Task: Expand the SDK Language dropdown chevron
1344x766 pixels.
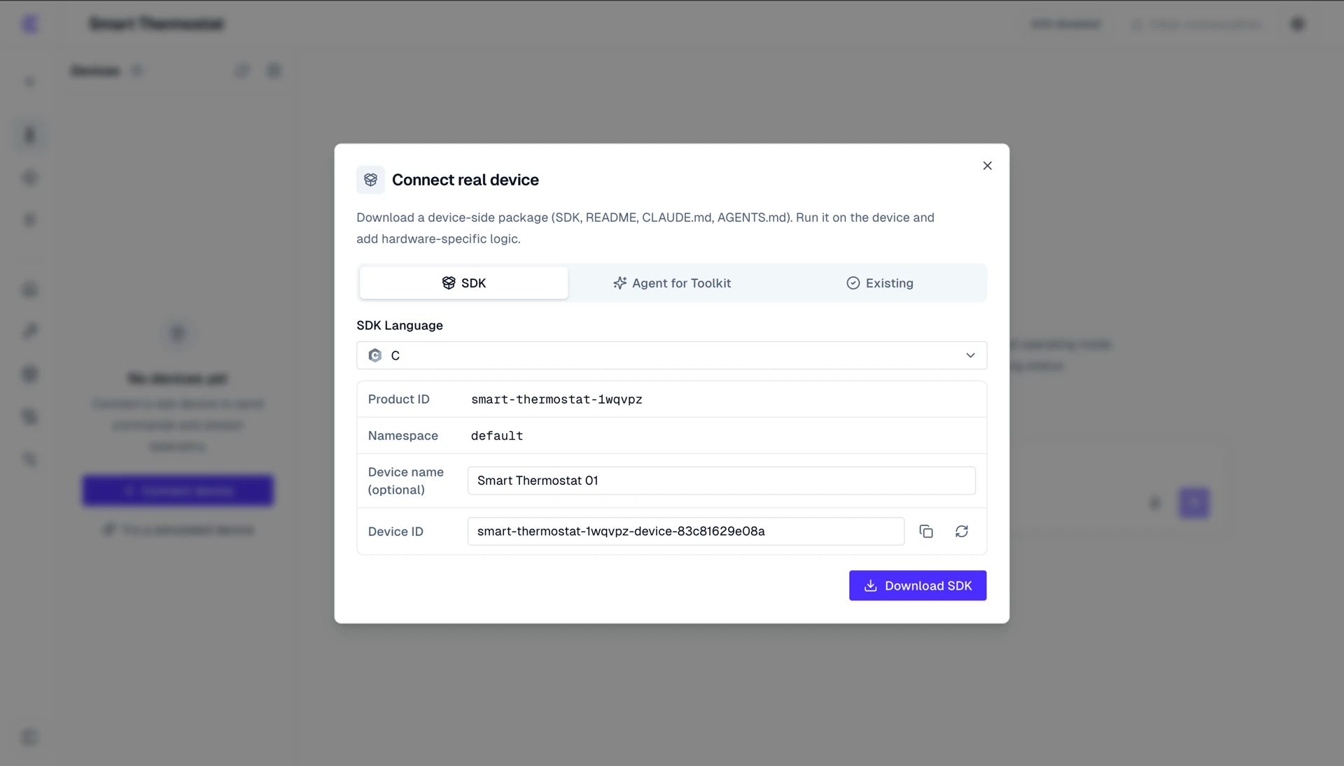Action: click(970, 355)
